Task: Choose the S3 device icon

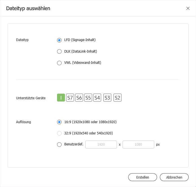Action: click(107, 98)
